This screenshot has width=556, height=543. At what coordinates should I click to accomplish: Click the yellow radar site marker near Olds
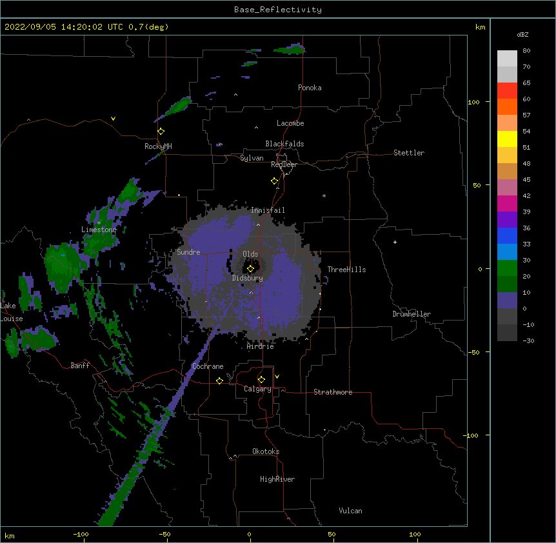click(x=250, y=269)
